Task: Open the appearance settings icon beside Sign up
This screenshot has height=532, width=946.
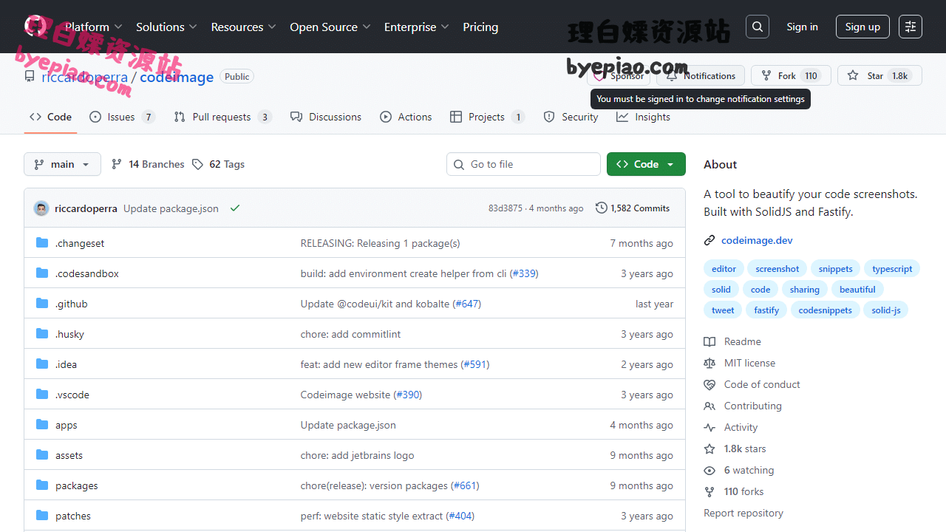Action: (911, 27)
